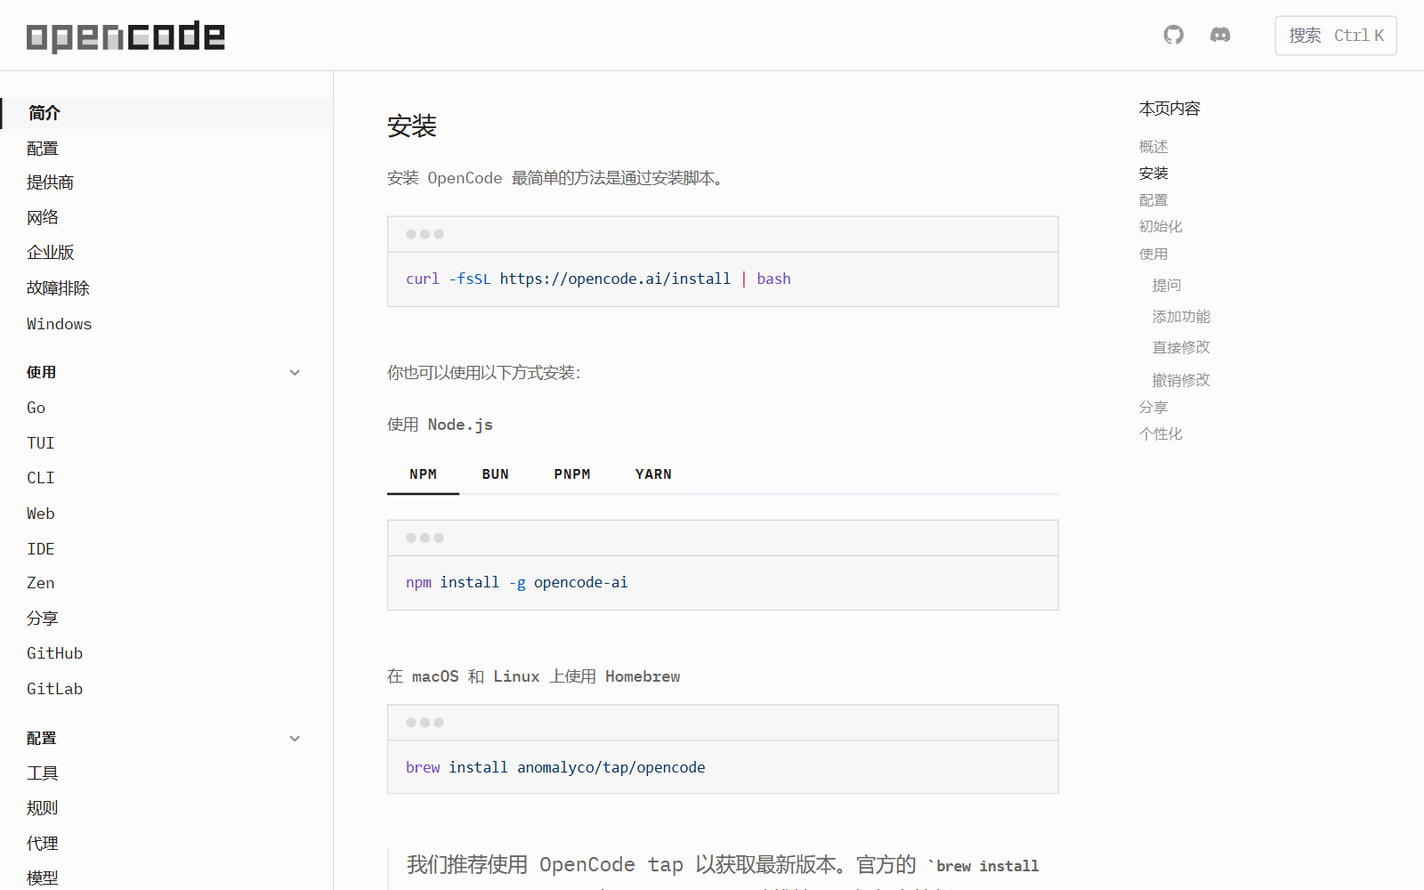Switch to the BUN install tab
The width and height of the screenshot is (1424, 890).
496,474
